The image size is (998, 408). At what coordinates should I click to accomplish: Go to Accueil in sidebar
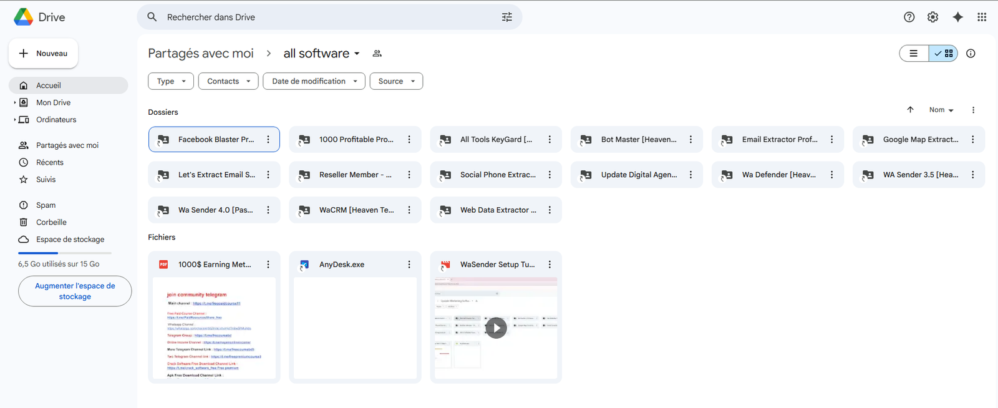pyautogui.click(x=69, y=85)
